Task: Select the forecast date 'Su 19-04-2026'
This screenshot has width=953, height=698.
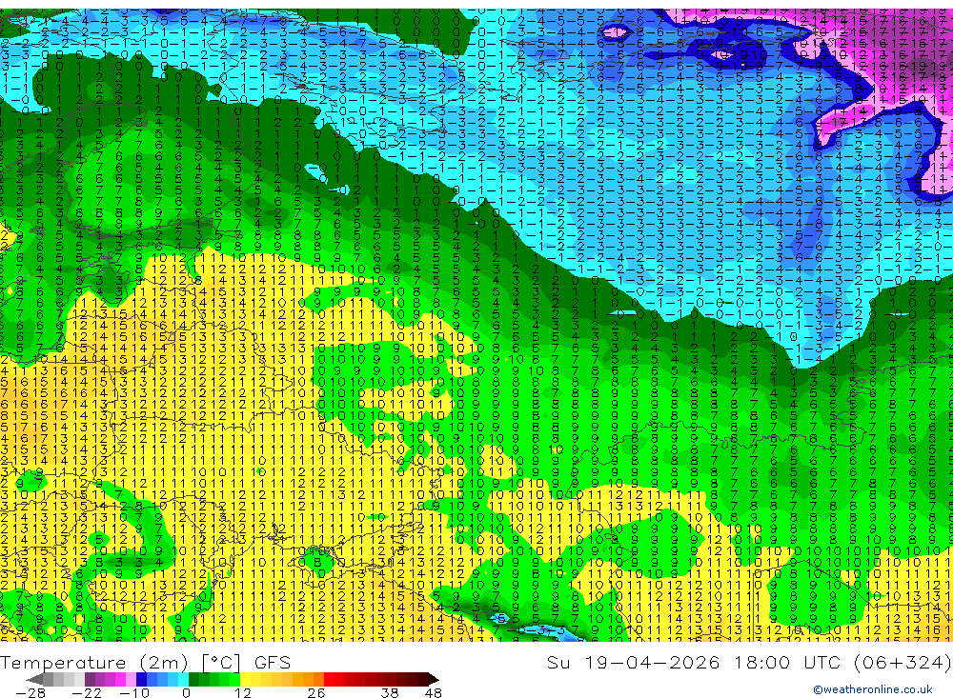Action: coord(633,662)
